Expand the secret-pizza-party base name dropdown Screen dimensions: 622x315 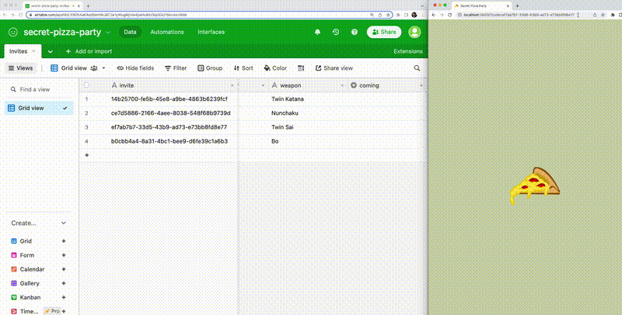(108, 32)
